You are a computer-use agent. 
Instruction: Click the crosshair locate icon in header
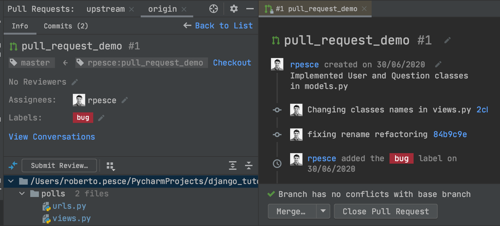point(214,9)
